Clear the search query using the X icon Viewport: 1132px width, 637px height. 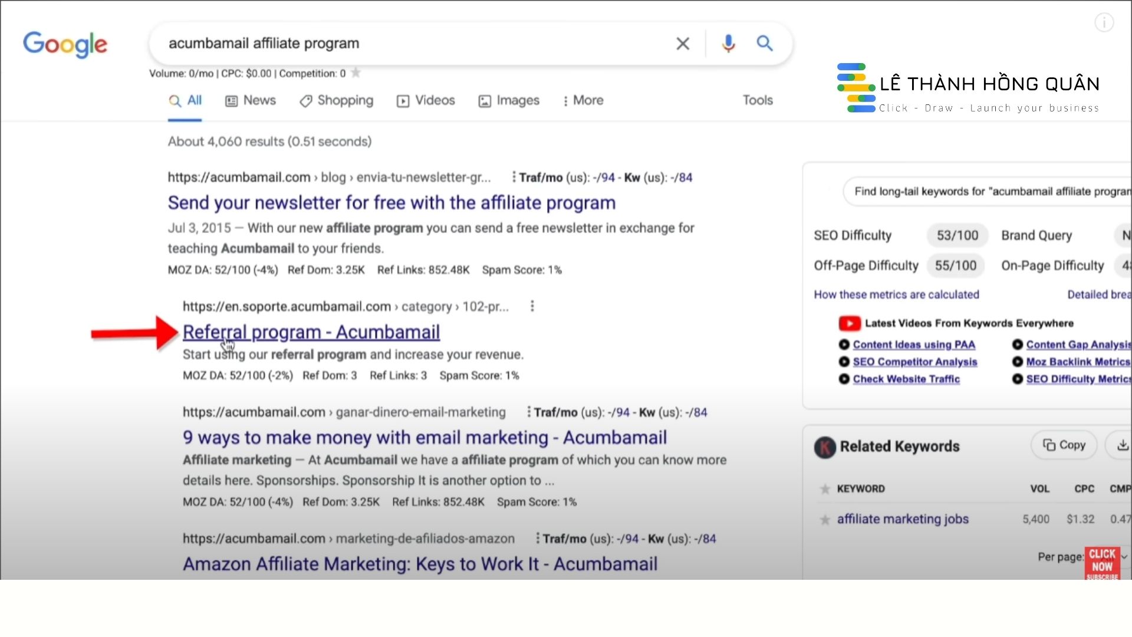682,43
